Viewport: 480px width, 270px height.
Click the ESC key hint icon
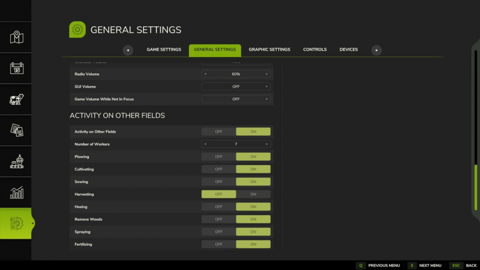tap(456, 266)
